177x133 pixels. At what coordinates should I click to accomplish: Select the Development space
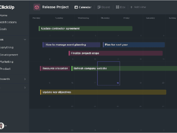pos(9,55)
